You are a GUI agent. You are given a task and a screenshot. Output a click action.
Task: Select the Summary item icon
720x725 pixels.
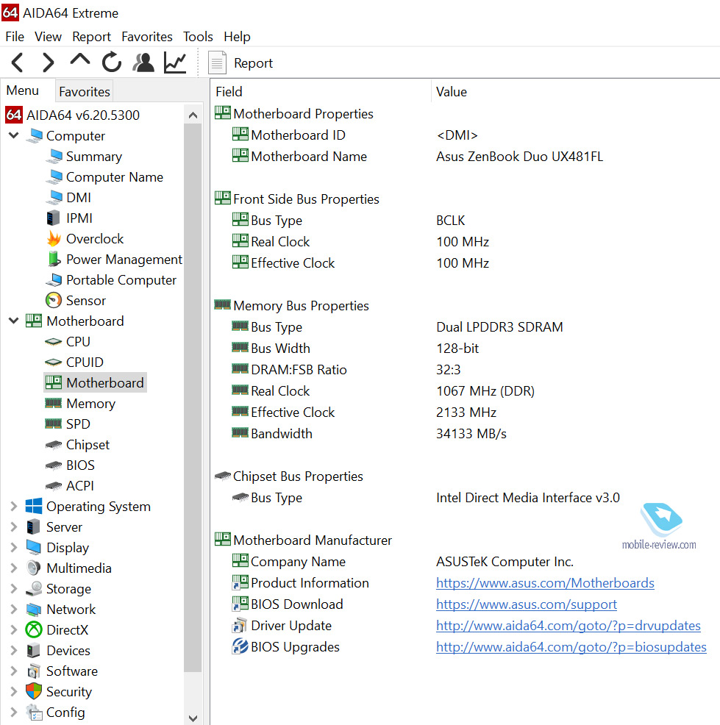(54, 157)
